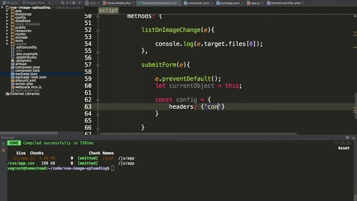Screen dimensions: 357x201
Task: Select .env.example in project tree
Action: [26, 54]
